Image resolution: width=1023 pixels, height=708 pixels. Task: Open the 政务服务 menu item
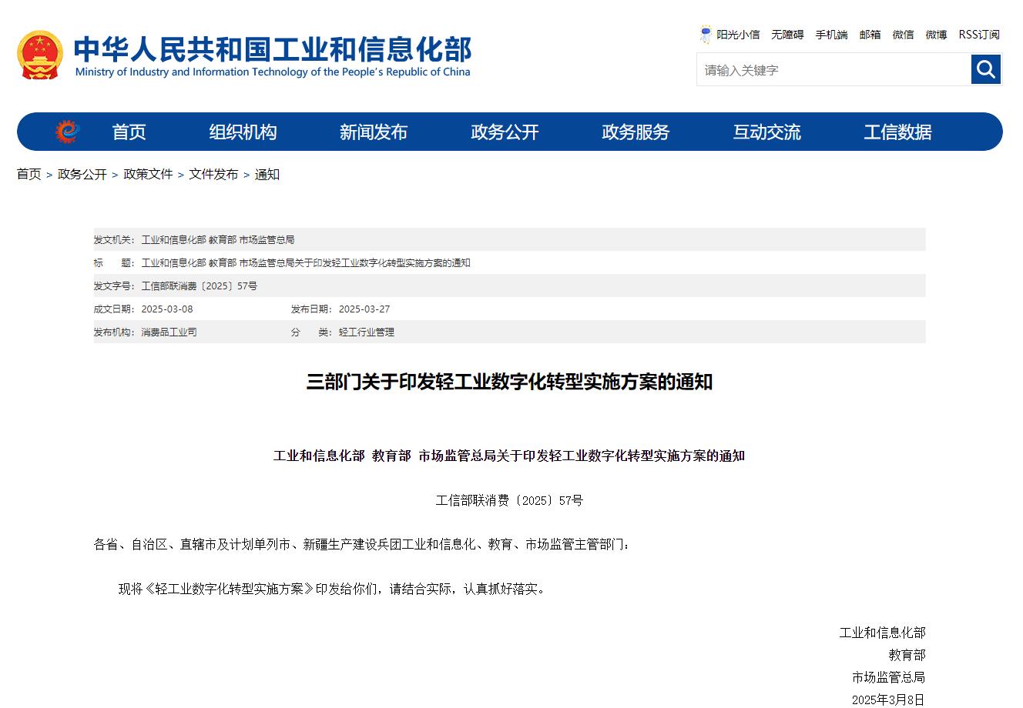click(x=636, y=132)
